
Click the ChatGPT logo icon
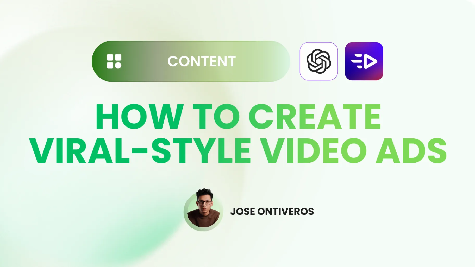tap(318, 61)
